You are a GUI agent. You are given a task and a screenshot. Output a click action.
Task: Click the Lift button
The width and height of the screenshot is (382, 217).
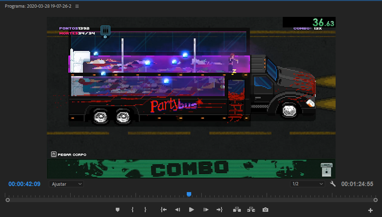[x=237, y=210]
